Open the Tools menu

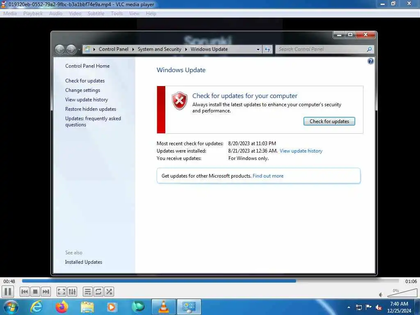coord(117,14)
